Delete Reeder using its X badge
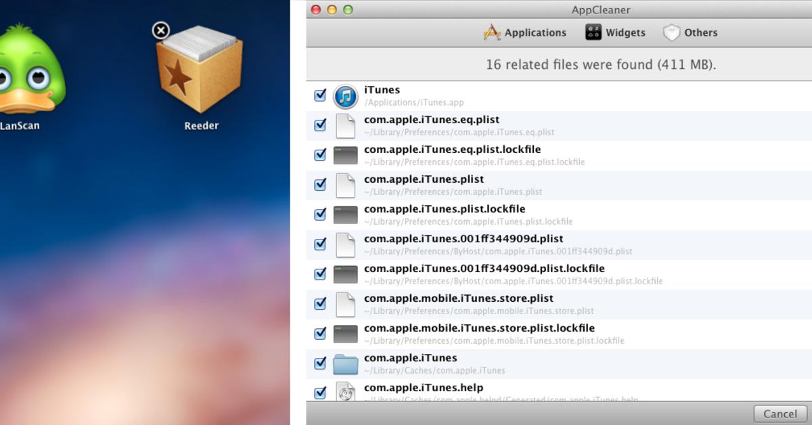This screenshot has height=425, width=812. (x=160, y=30)
